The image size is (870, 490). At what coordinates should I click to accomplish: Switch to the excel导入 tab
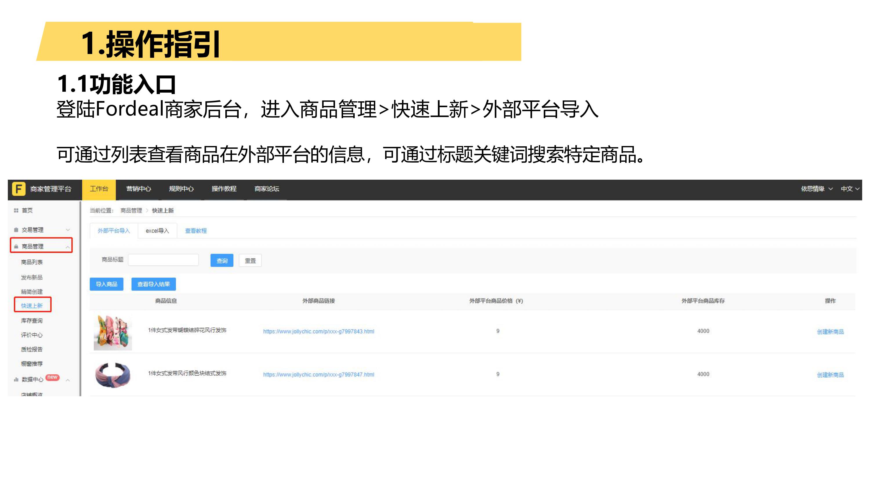(157, 230)
